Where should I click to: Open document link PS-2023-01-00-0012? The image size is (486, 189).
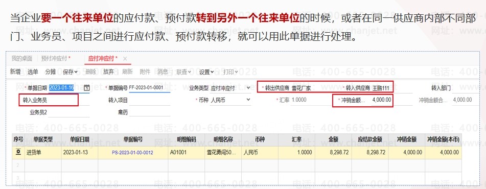(x=132, y=152)
